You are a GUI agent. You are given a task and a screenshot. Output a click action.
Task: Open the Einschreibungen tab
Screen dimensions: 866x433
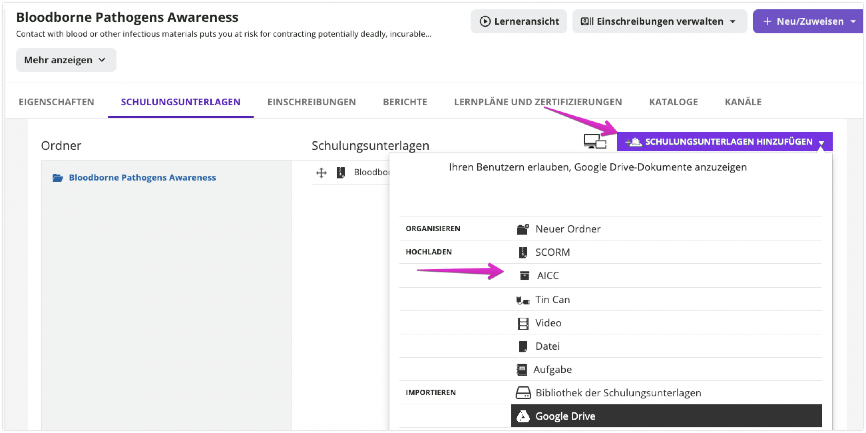pyautogui.click(x=312, y=102)
